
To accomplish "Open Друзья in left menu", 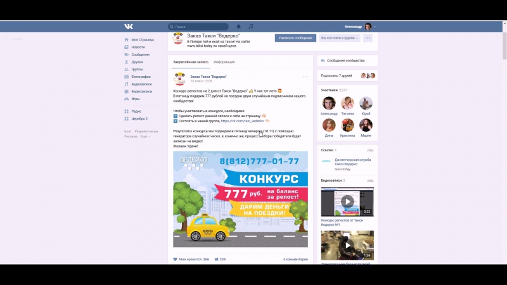I will tap(137, 62).
